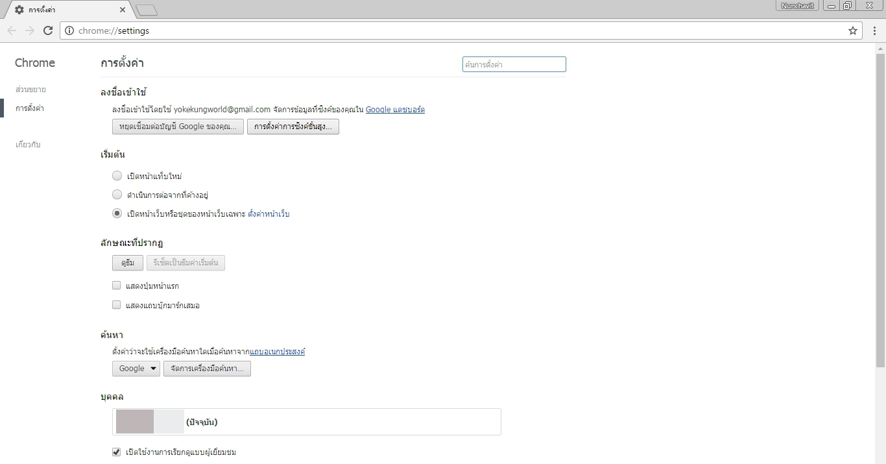Select การตั้งค่า in the left sidebar

[30, 108]
